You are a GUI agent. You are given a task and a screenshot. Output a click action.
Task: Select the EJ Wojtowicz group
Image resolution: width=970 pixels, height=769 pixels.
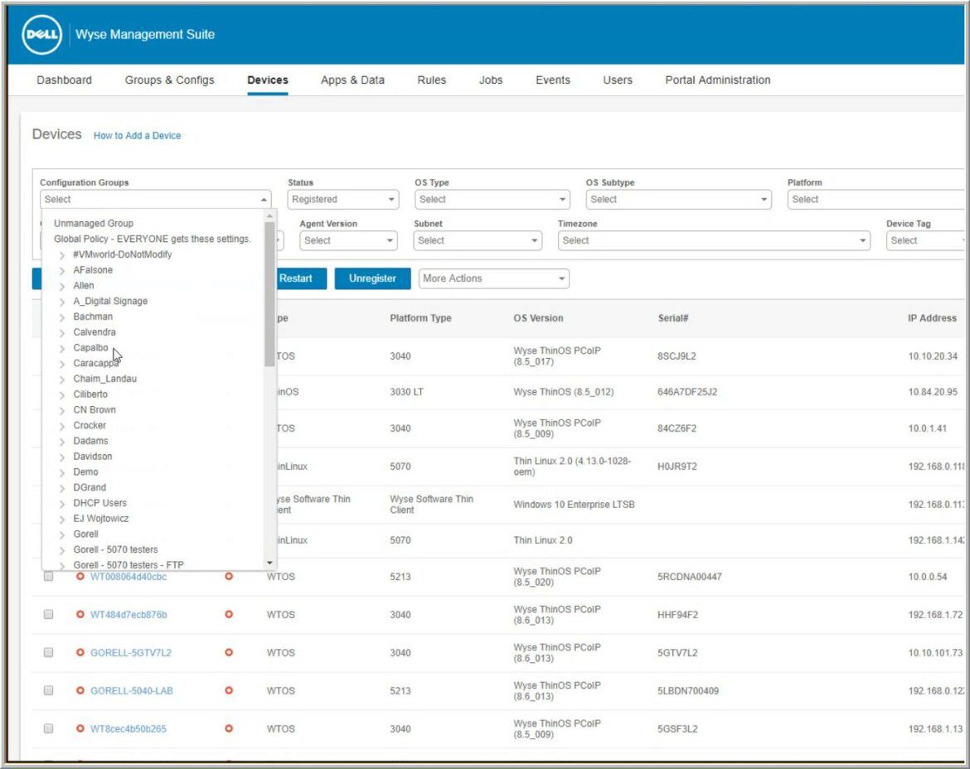[101, 518]
